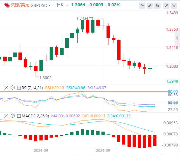Click the RSI2:40.86 value
180x155 pixels.
click(x=76, y=88)
